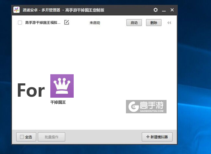Toggle the 全选 select-all checkbox
Screen dimensions: 211x154
(22, 137)
